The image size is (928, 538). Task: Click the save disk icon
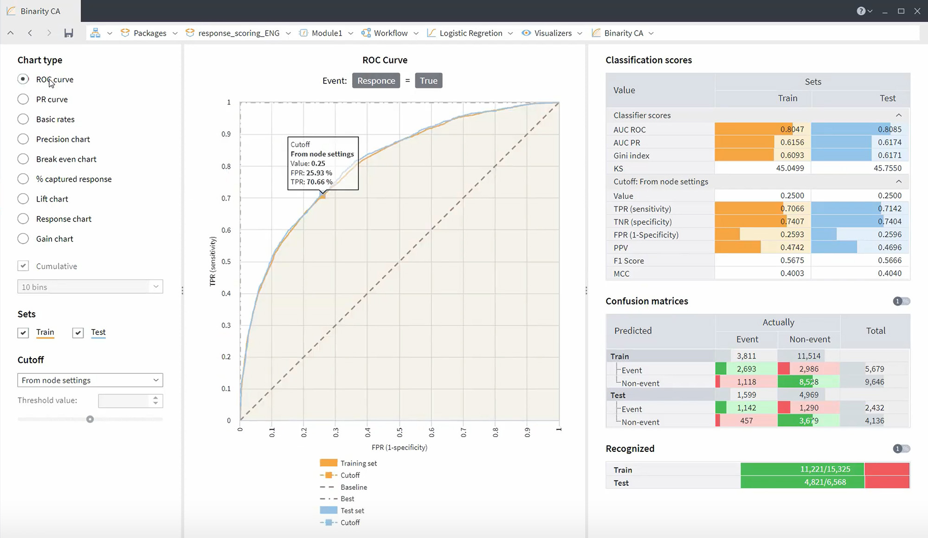(69, 33)
